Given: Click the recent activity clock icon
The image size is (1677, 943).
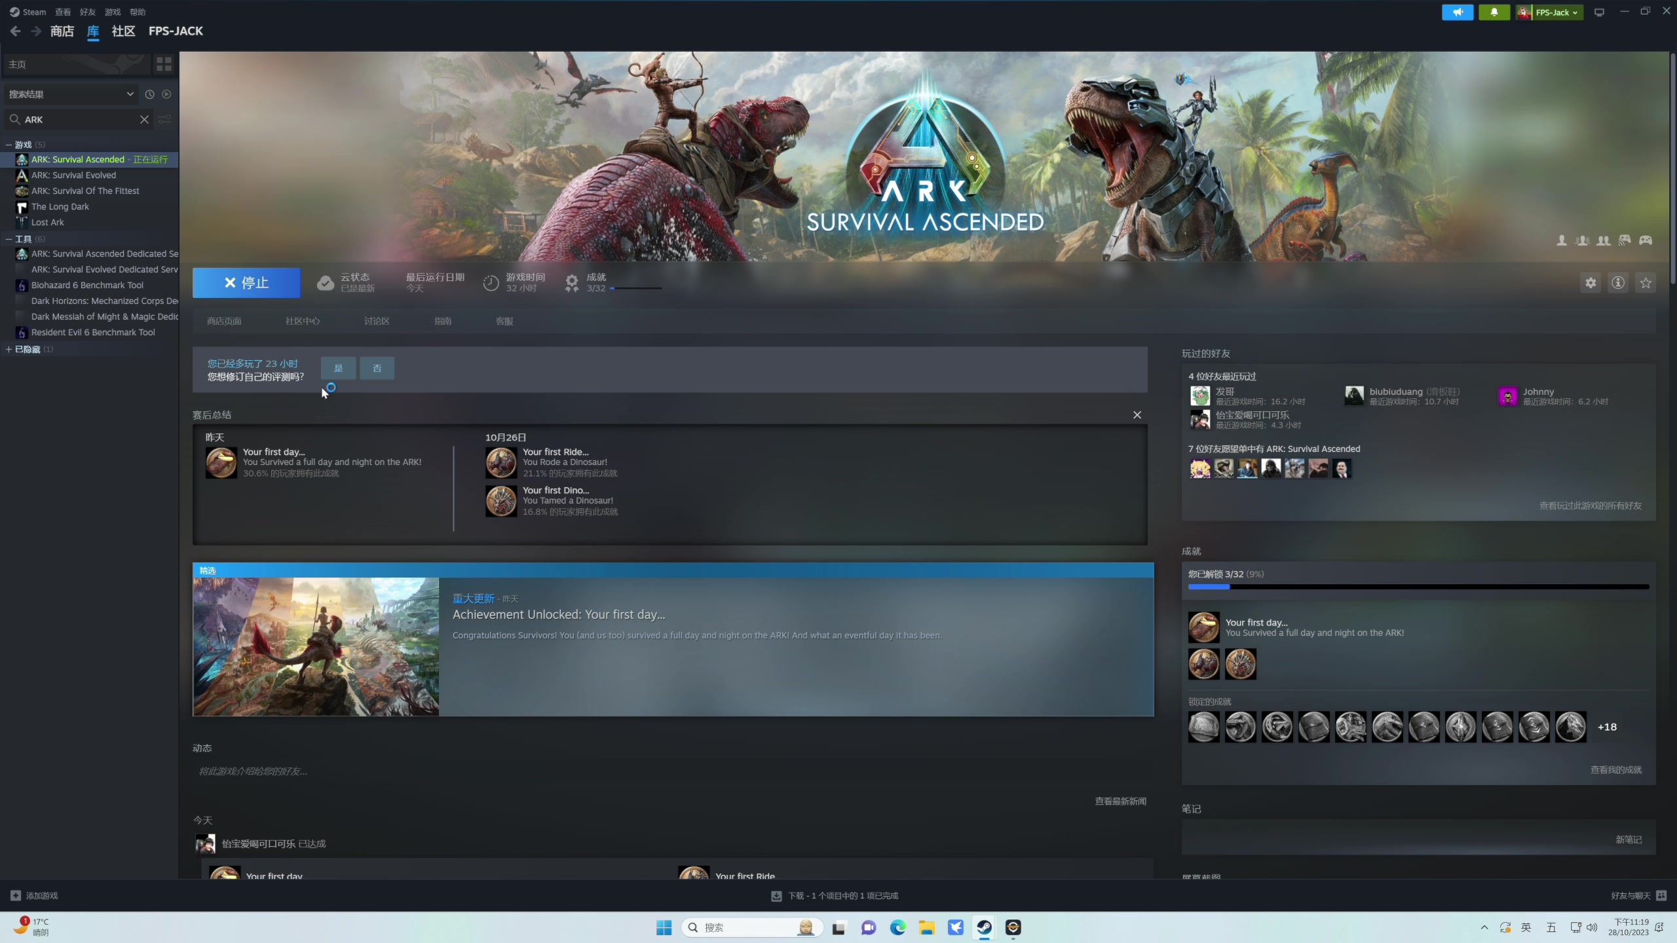Looking at the screenshot, I should tap(149, 94).
